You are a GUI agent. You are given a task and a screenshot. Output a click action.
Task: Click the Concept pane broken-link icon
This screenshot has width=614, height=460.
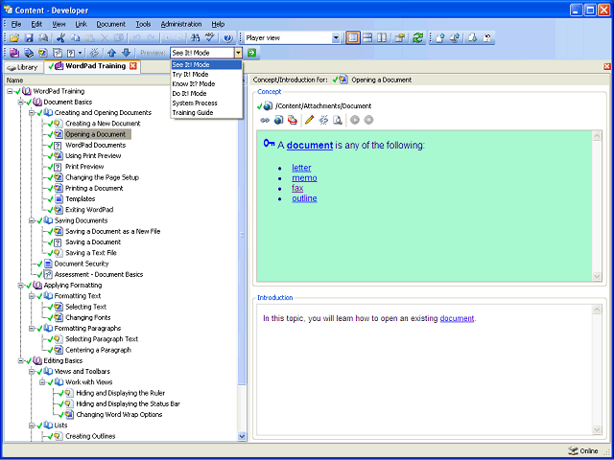pyautogui.click(x=323, y=120)
